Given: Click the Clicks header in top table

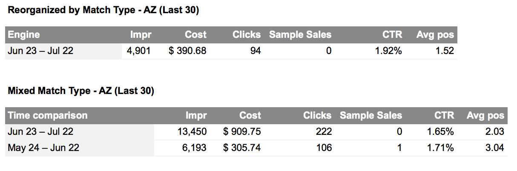Looking at the screenshot, I should tap(247, 35).
